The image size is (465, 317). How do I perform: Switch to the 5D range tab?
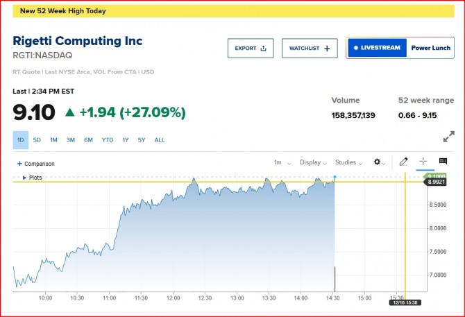click(x=37, y=140)
